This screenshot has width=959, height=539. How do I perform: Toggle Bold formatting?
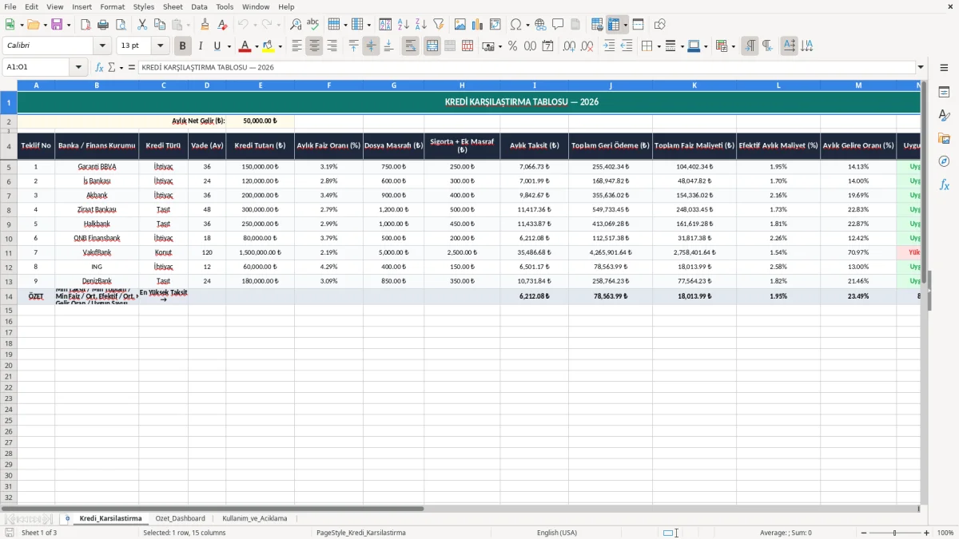click(x=182, y=46)
